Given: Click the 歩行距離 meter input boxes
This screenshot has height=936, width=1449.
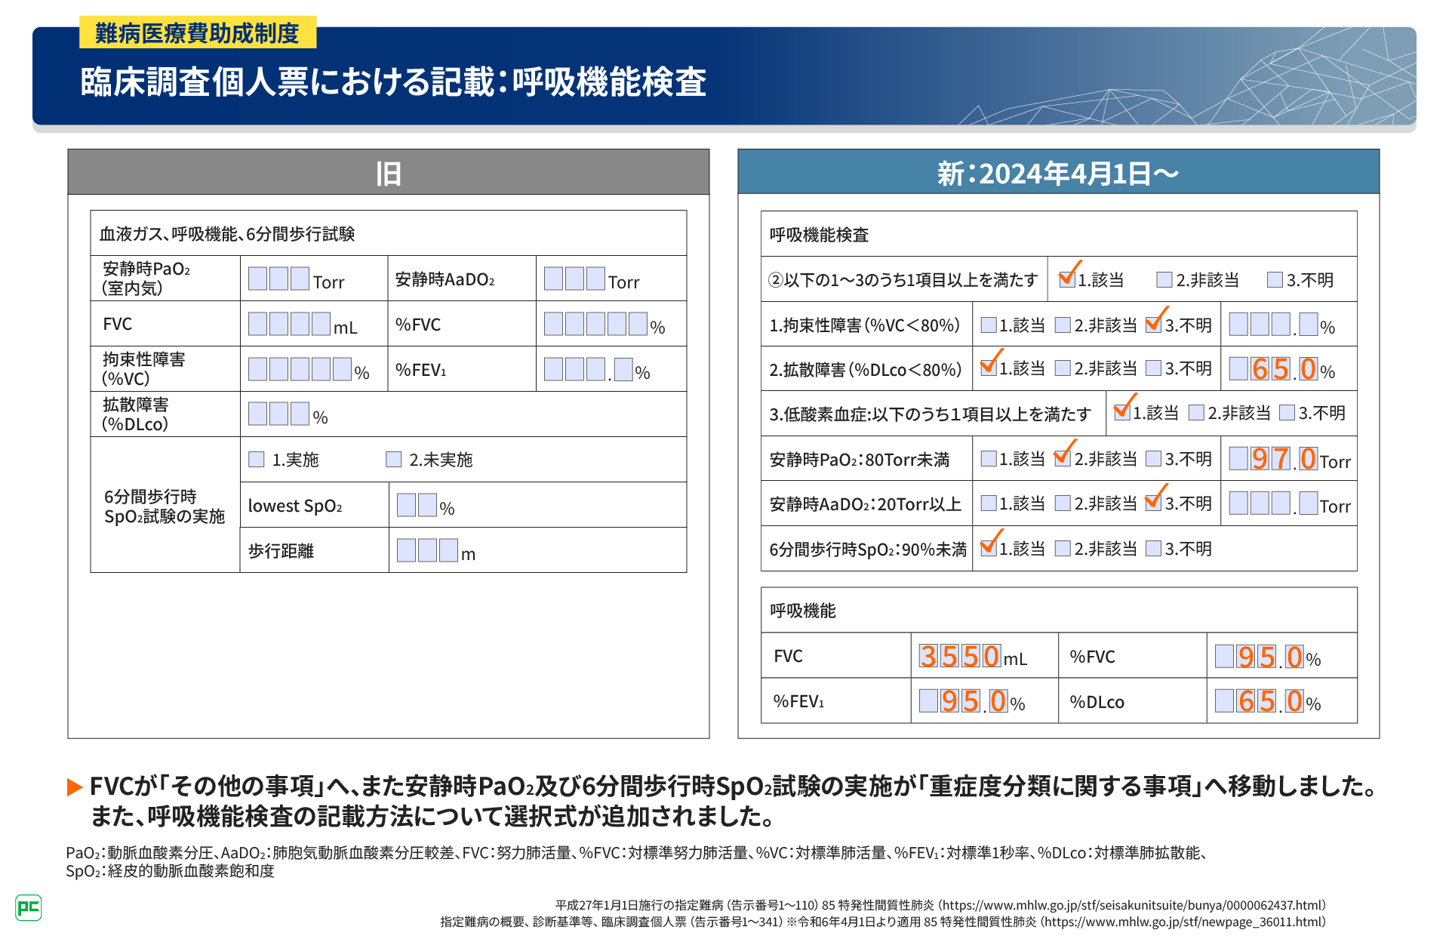Looking at the screenshot, I should [x=427, y=550].
